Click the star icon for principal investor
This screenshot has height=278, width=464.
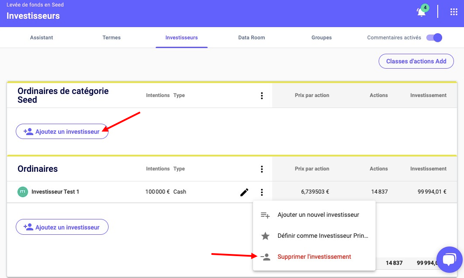coord(265,236)
